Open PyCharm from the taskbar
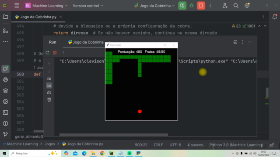Screen dimensions: 280x157 [111, 153]
